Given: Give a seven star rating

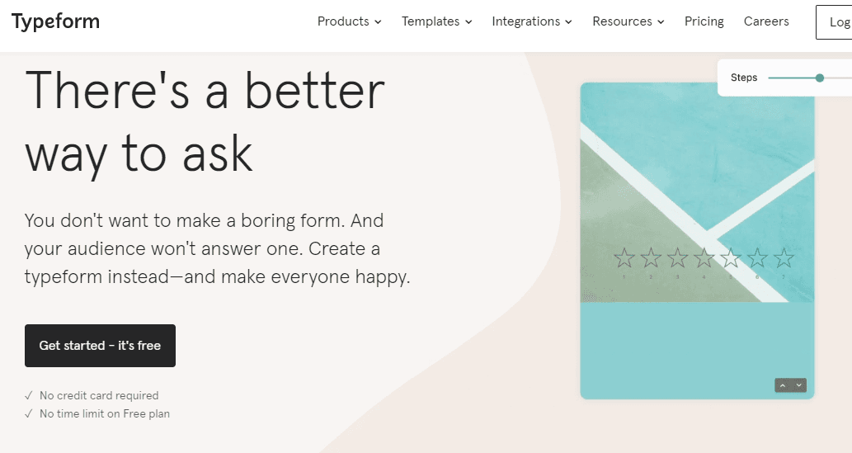Looking at the screenshot, I should [x=784, y=259].
